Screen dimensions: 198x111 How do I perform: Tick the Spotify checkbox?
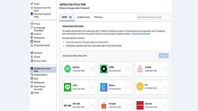(93, 69)
